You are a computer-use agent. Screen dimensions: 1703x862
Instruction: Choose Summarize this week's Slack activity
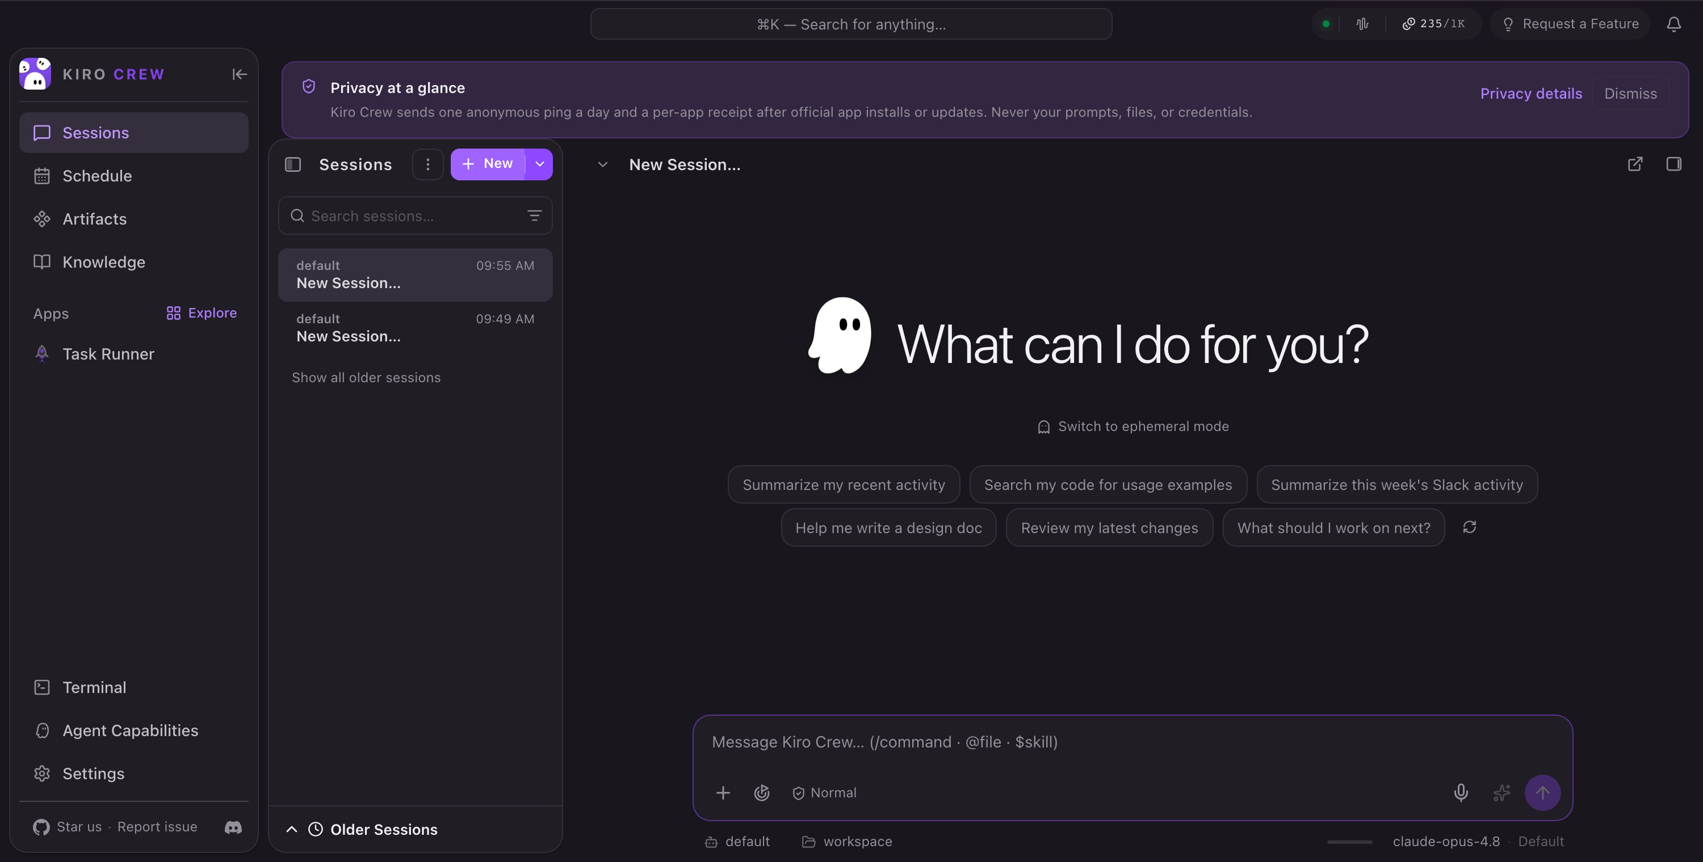click(x=1397, y=484)
